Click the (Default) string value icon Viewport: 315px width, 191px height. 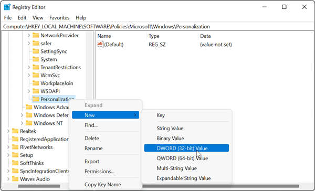pyautogui.click(x=100, y=44)
